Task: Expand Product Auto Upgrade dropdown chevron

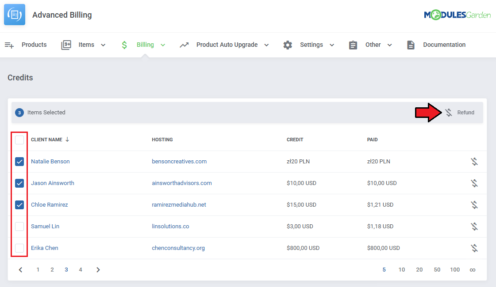Action: point(267,45)
